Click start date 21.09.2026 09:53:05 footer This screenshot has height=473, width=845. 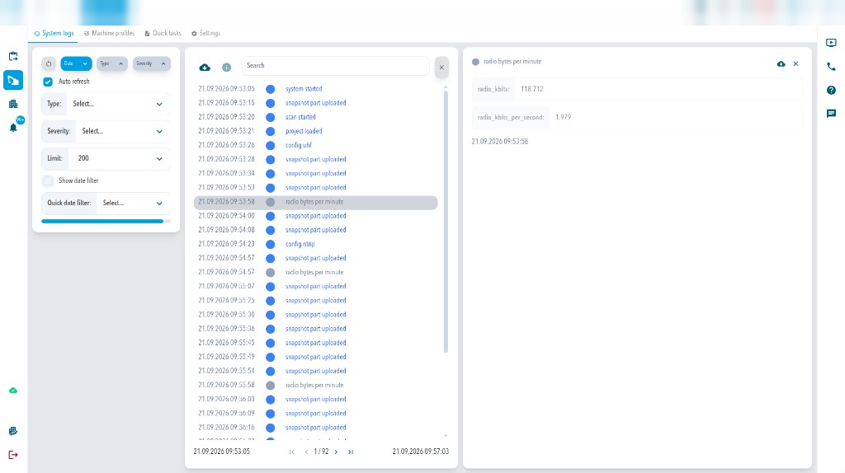[x=221, y=452]
